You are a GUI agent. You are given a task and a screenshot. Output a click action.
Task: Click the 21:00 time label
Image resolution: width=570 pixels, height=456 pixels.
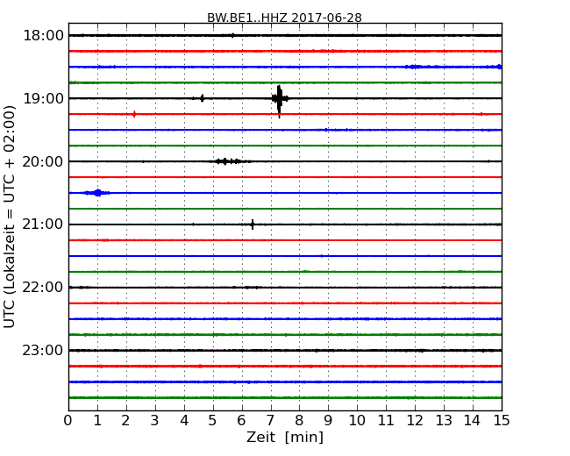tap(43, 224)
